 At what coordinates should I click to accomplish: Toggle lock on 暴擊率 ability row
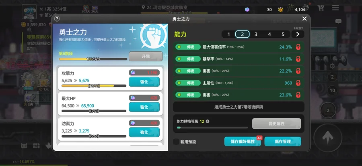(x=298, y=59)
